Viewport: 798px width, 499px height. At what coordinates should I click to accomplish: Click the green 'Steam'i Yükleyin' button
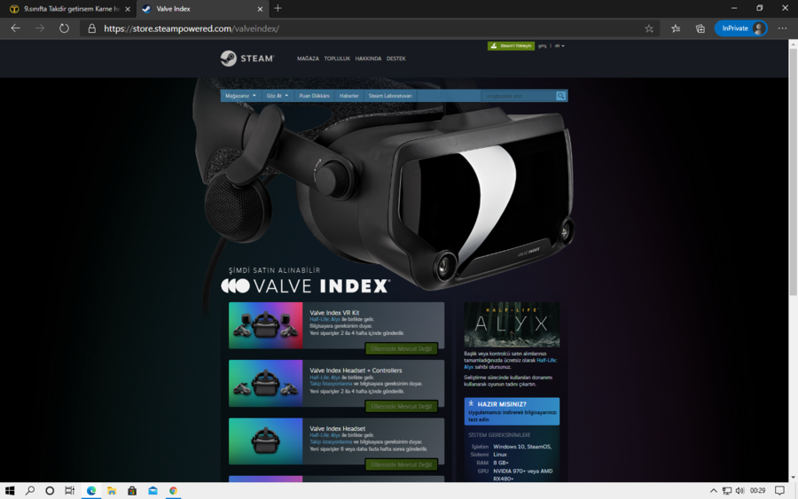[511, 46]
